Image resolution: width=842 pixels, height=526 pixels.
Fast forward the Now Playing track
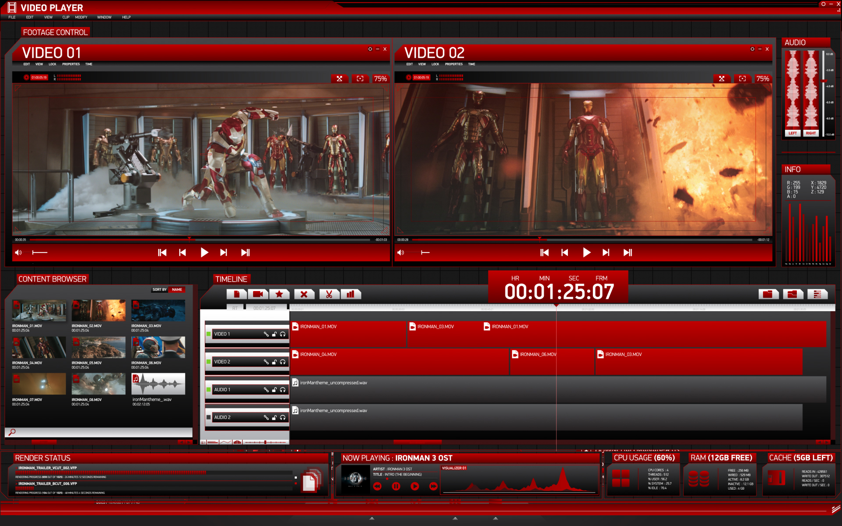433,486
